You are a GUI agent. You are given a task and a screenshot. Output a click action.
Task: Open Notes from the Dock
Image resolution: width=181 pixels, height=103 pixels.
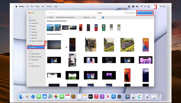[x=85, y=97]
